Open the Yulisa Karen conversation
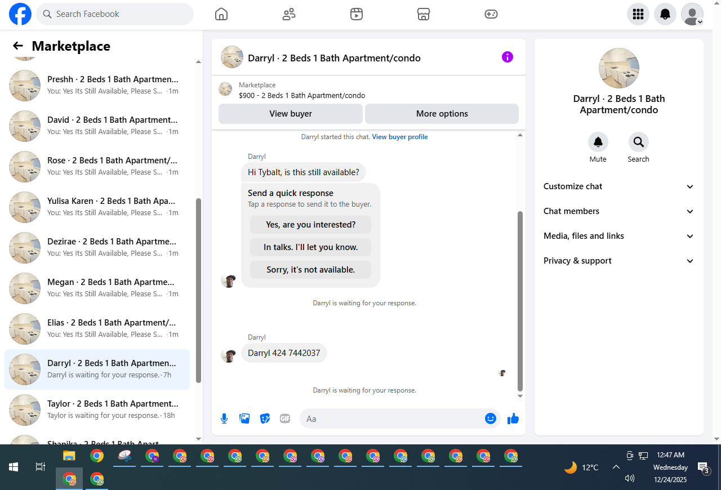The height and width of the screenshot is (490, 721). (97, 207)
